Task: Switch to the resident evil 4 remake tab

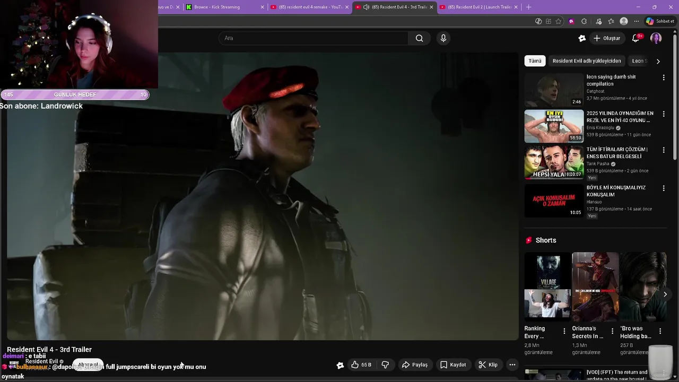Action: (310, 7)
